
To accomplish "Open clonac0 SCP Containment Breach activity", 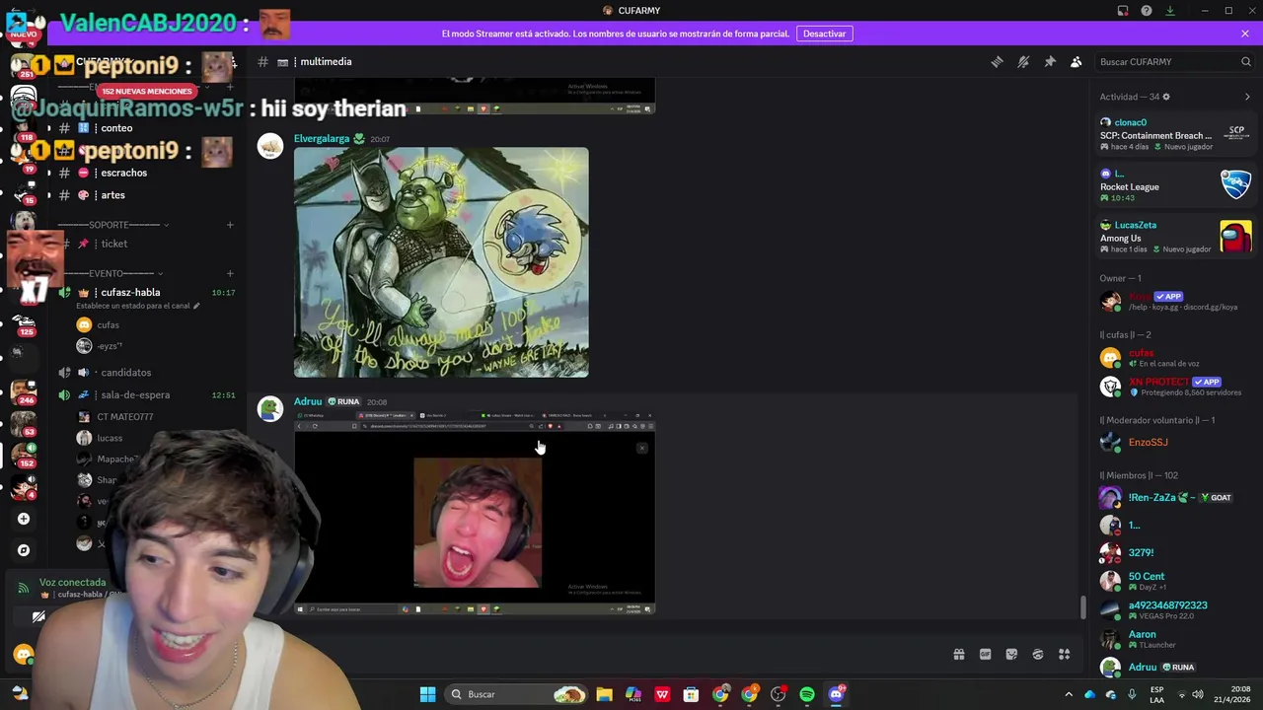I will point(1175,134).
